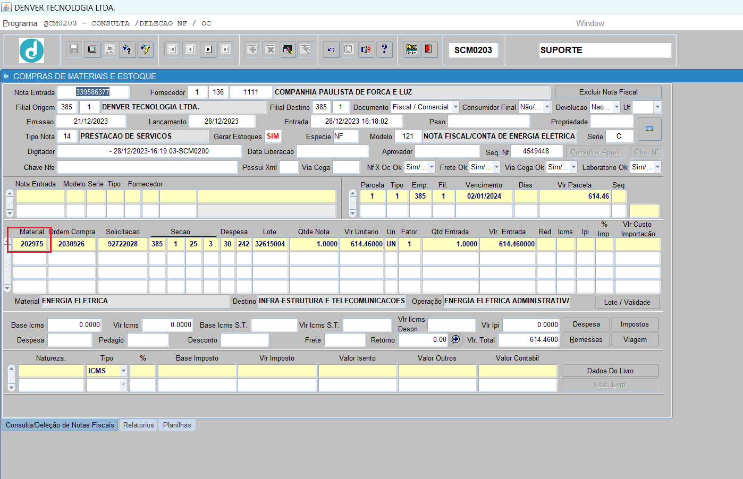Click the Data Liberacao input field

pos(332,151)
